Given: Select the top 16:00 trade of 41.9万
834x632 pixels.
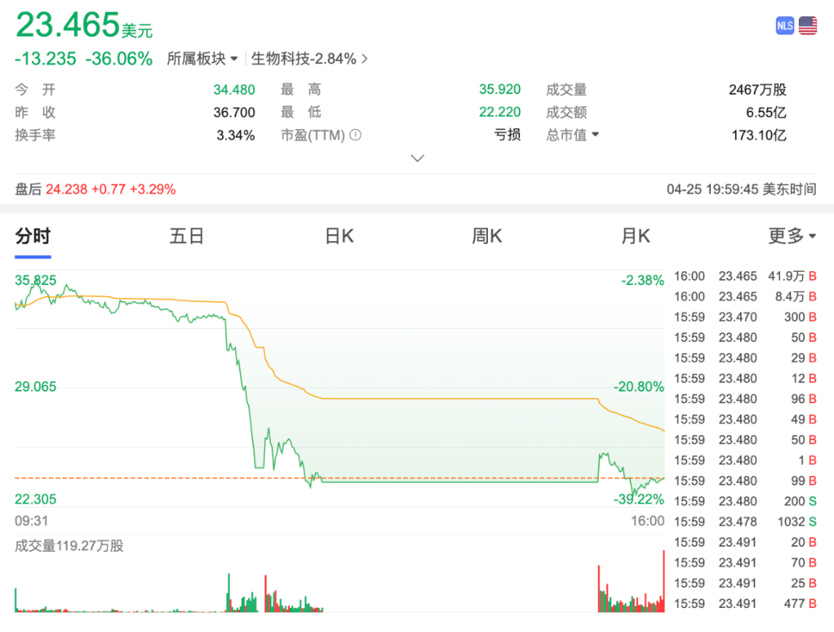Looking at the screenshot, I should (743, 276).
